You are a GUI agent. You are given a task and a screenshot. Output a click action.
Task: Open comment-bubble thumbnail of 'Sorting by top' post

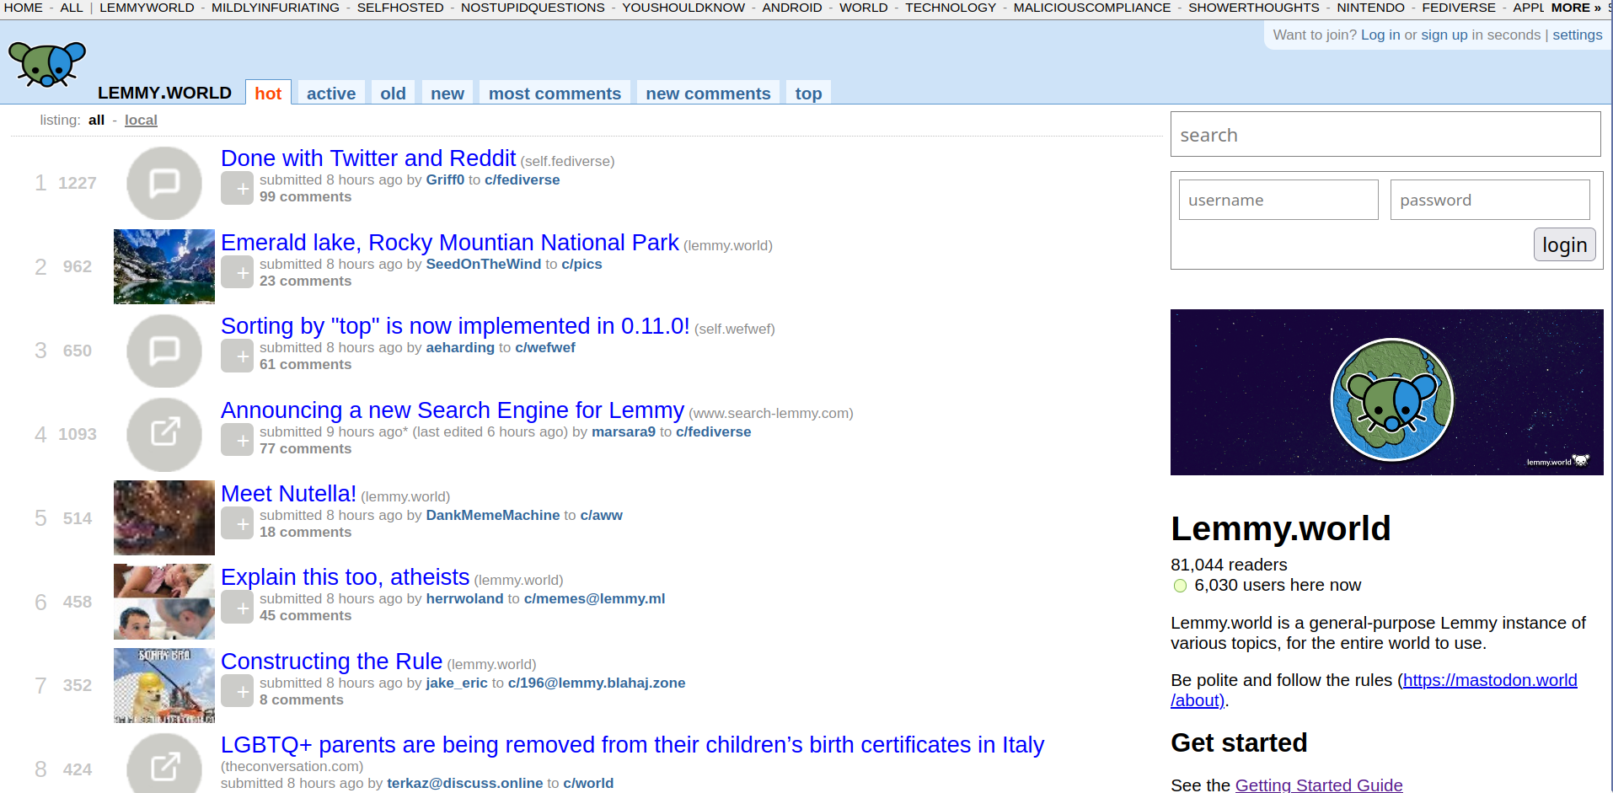(164, 351)
